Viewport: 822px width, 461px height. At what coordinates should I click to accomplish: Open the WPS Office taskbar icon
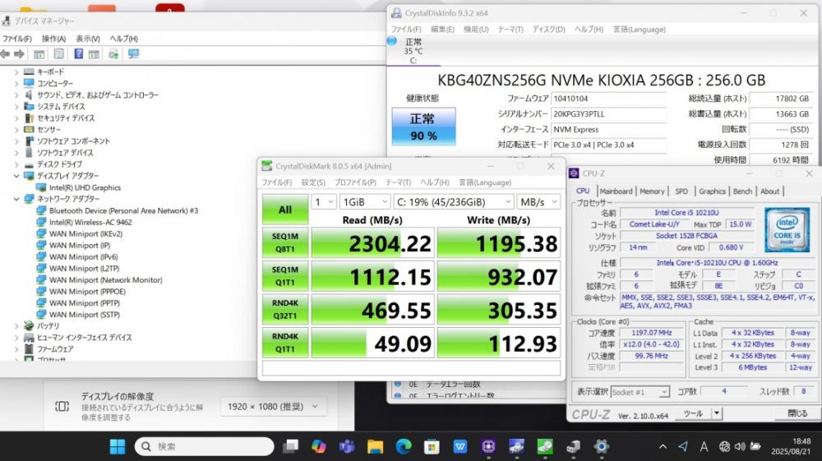click(460, 446)
